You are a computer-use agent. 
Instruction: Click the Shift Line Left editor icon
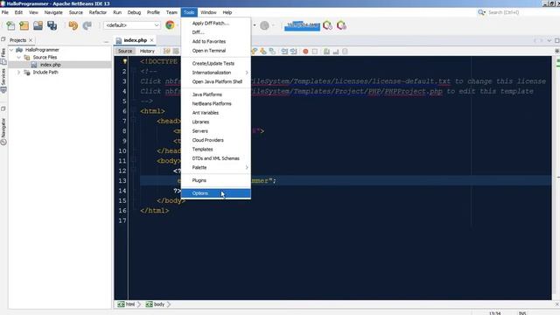[x=284, y=52]
